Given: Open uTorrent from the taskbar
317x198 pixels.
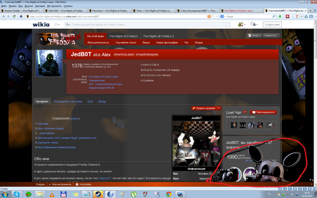Looking at the screenshot, I should [134, 195].
